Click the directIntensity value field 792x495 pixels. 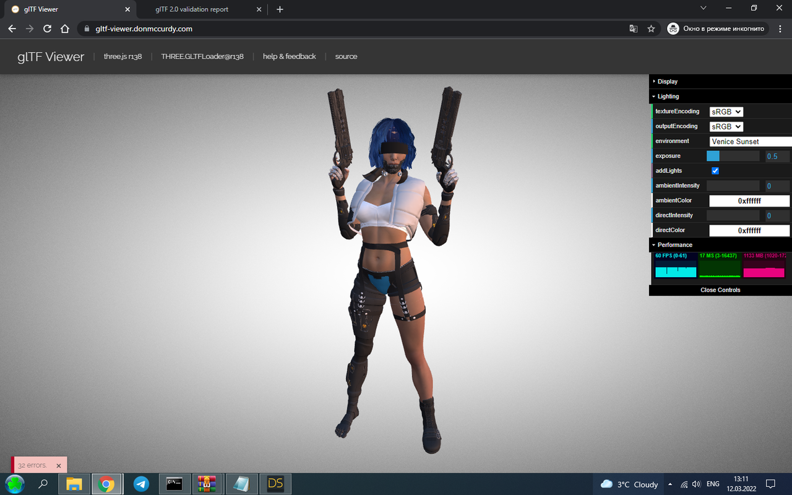(777, 215)
